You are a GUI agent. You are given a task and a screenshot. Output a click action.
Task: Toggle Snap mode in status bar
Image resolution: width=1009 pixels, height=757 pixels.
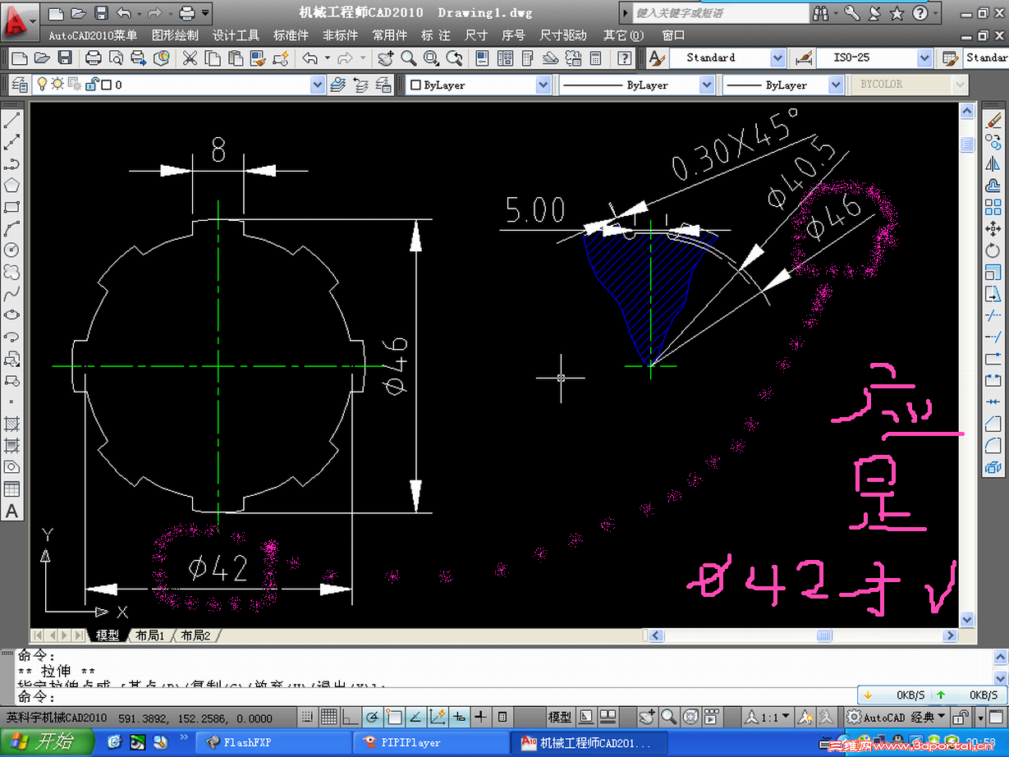[307, 717]
